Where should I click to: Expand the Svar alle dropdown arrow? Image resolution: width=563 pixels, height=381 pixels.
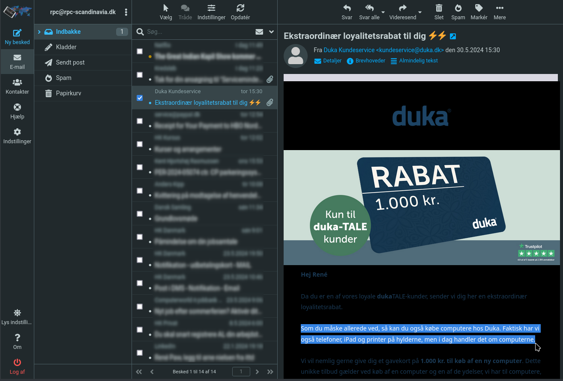click(383, 12)
